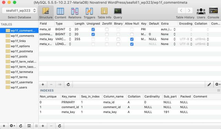Open the Triggers view
This screenshot has width=221, height=129.
pos(89,13)
